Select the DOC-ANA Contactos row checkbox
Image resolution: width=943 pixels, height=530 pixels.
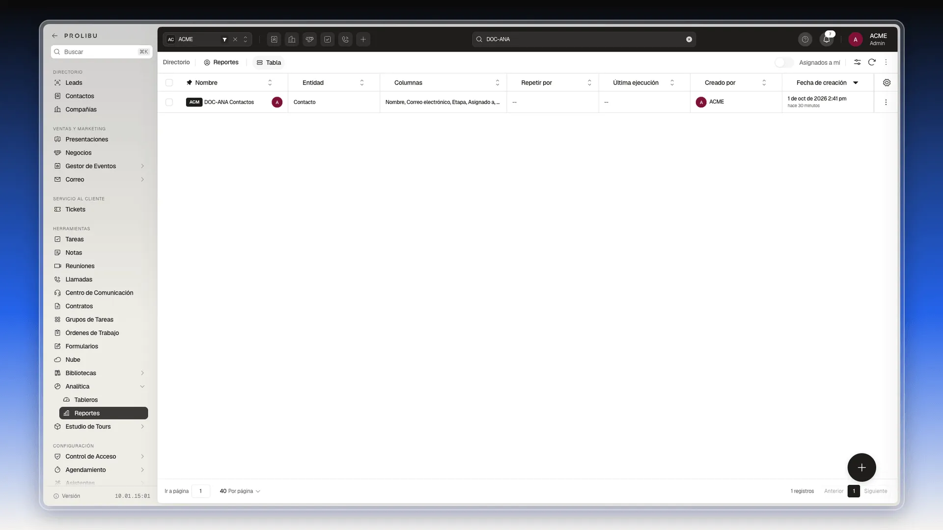point(169,102)
